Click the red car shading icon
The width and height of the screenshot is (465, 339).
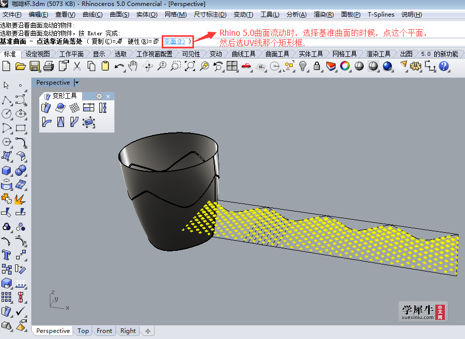coord(246,66)
